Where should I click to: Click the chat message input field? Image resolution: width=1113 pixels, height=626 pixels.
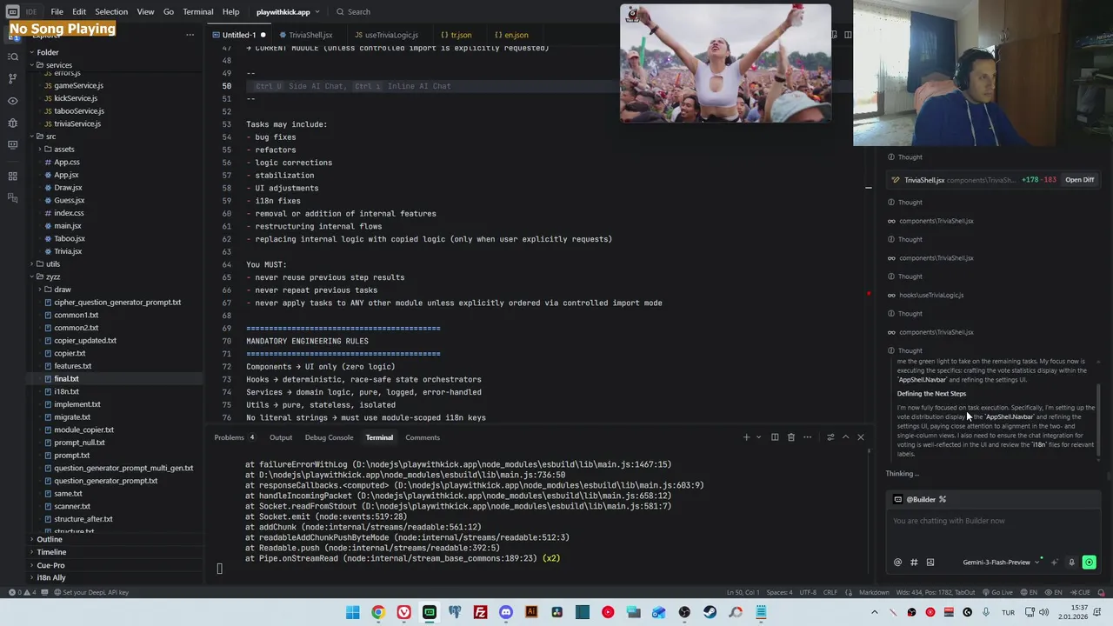(x=994, y=522)
